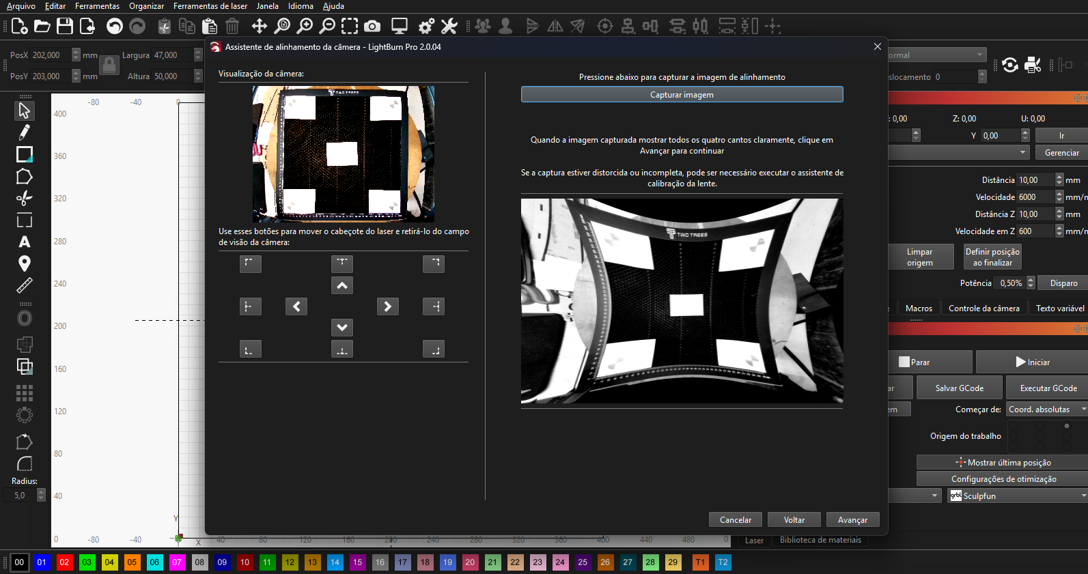Viewport: 1088px width, 574px height.
Task: Jog the laser right with the arrow button
Action: pyautogui.click(x=387, y=306)
